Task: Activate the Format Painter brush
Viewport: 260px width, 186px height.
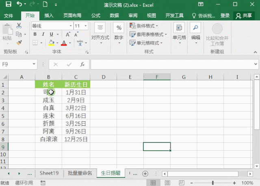Action: 19,43
